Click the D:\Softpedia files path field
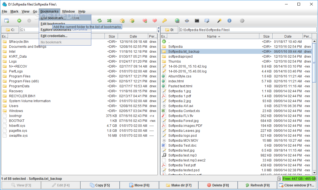This screenshot has width=318, height=190. [248, 30]
